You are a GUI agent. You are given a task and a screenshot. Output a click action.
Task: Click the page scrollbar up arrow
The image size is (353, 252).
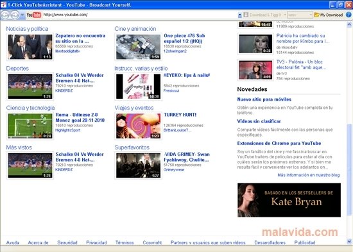click(349, 24)
